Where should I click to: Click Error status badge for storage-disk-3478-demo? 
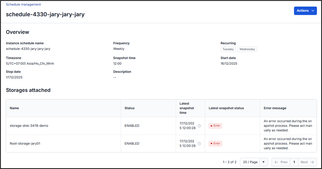coord(215,126)
